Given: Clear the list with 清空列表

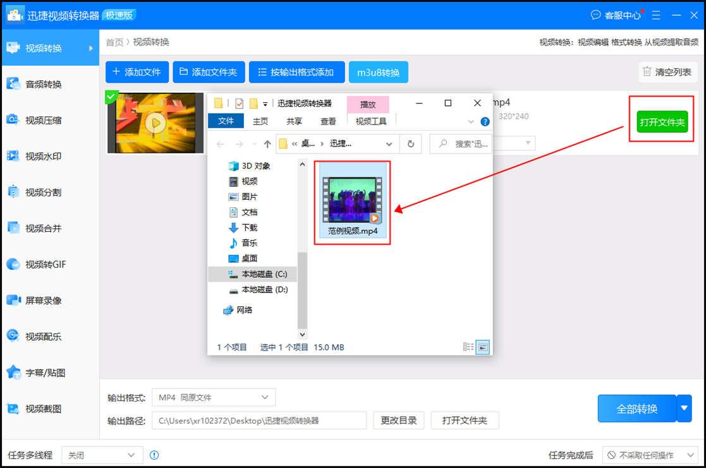Looking at the screenshot, I should [x=667, y=72].
